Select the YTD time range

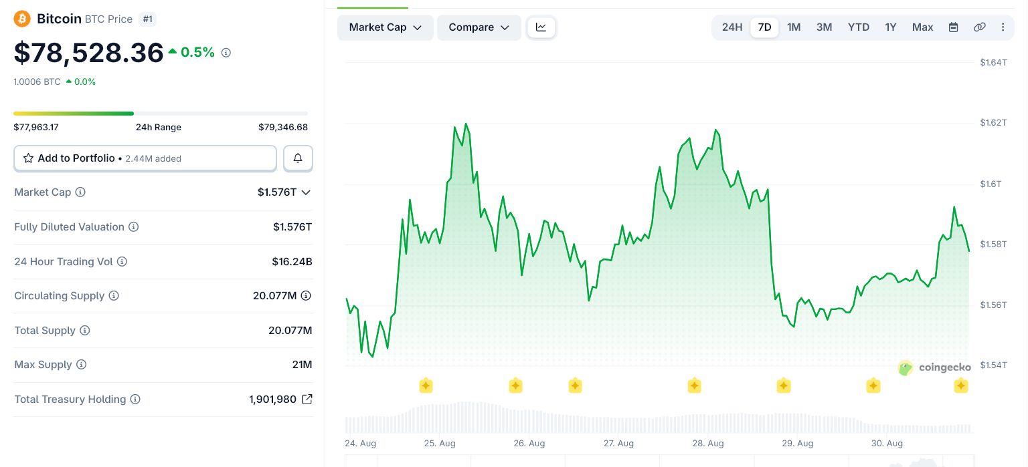point(859,27)
